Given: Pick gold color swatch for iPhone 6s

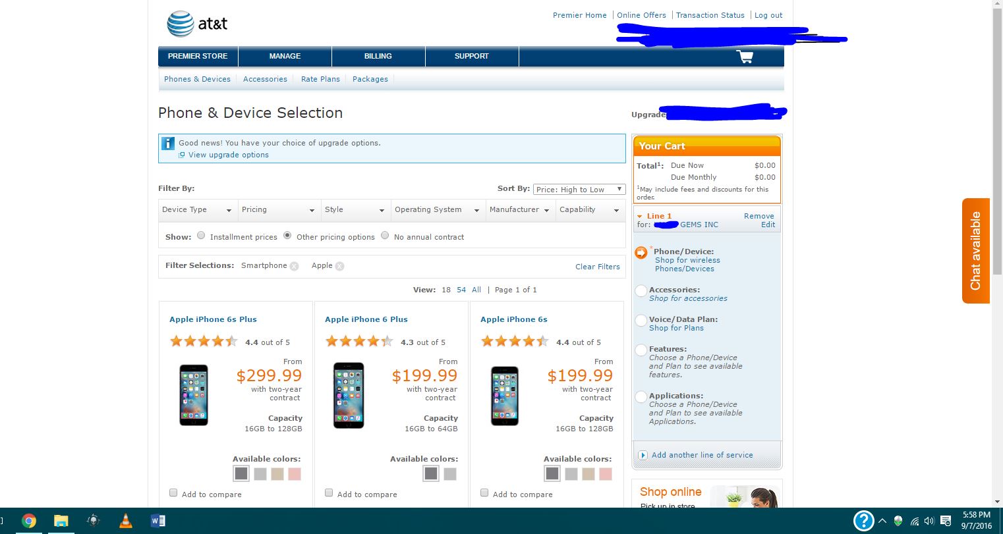Looking at the screenshot, I should pos(588,473).
